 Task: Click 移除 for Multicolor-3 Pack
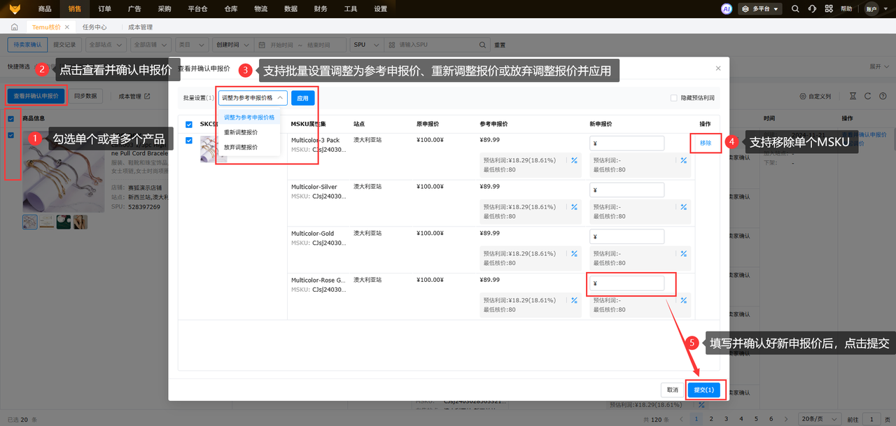[x=706, y=143]
